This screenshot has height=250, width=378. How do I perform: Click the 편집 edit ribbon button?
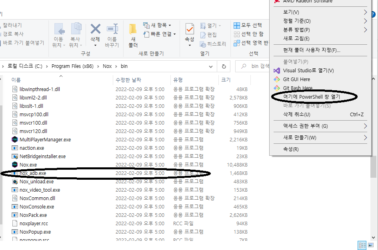click(208, 35)
